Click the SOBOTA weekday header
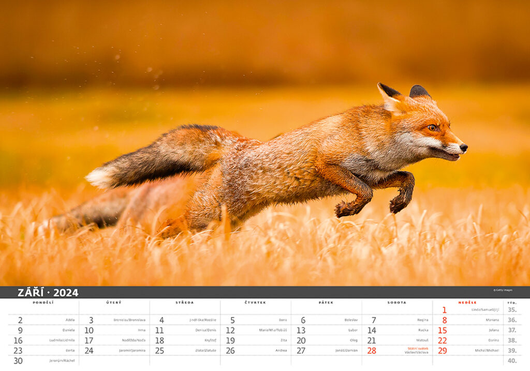The image size is (530, 371). tap(396, 302)
